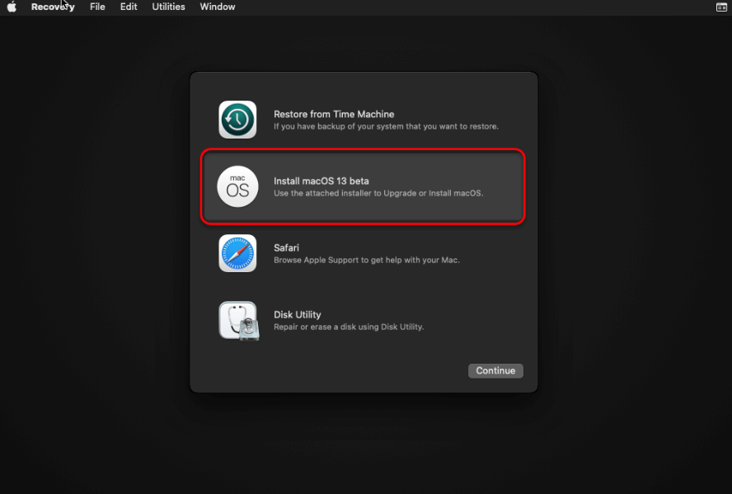Select the "Safari" option title text

click(286, 247)
